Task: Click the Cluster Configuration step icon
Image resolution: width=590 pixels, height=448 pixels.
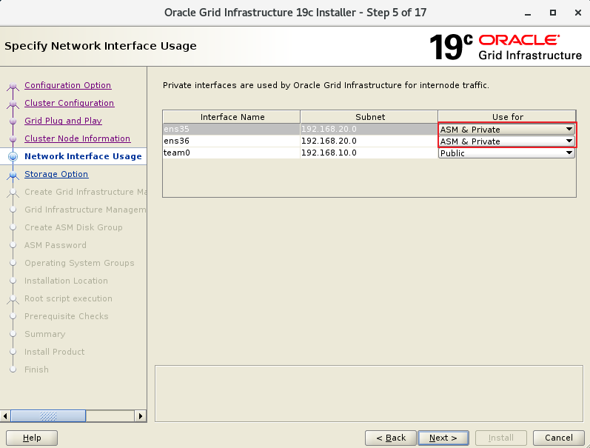Action: (13, 104)
